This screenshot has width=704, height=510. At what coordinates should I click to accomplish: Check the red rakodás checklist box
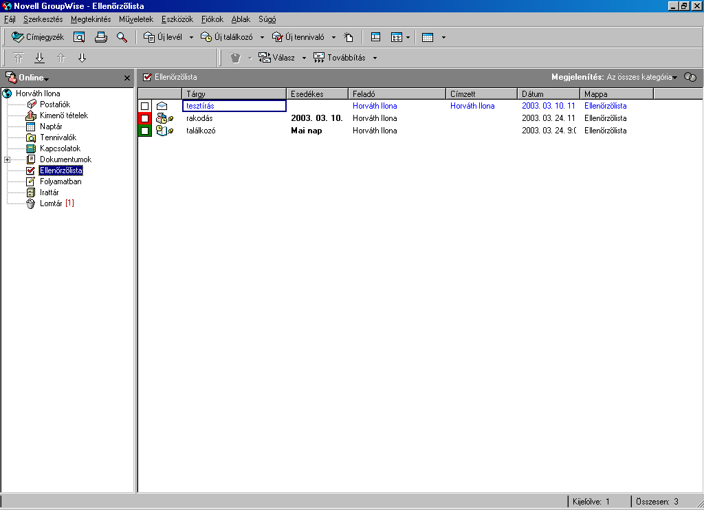pyautogui.click(x=144, y=118)
